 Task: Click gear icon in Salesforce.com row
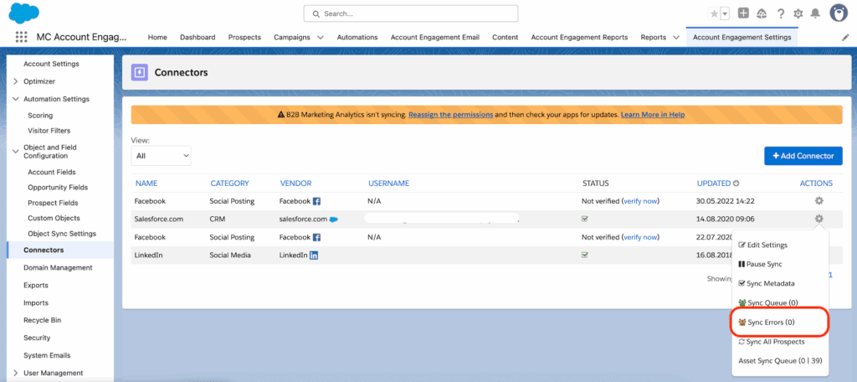[x=819, y=219]
